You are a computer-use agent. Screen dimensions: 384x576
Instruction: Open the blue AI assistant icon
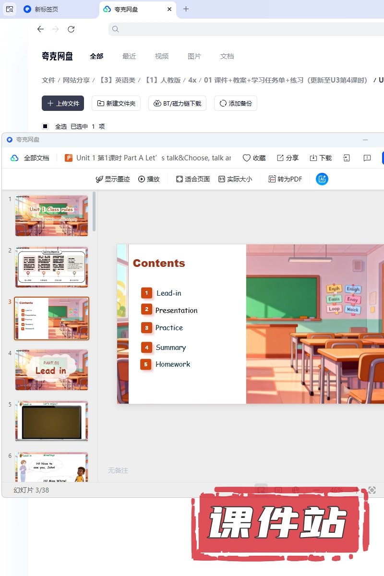[322, 179]
